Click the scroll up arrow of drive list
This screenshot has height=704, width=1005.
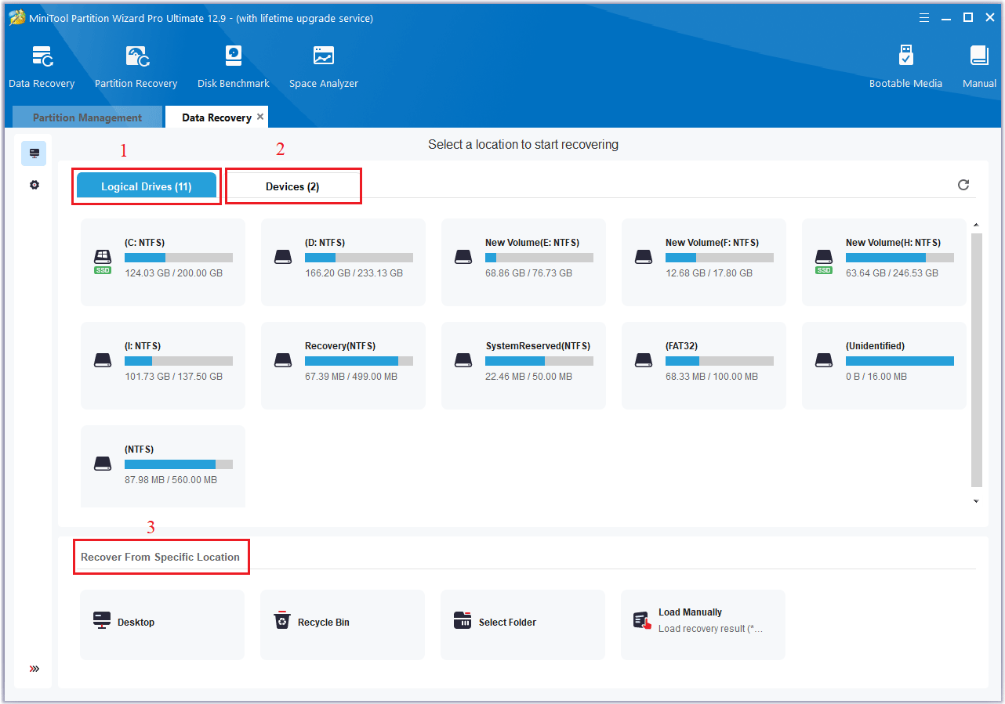tap(976, 226)
